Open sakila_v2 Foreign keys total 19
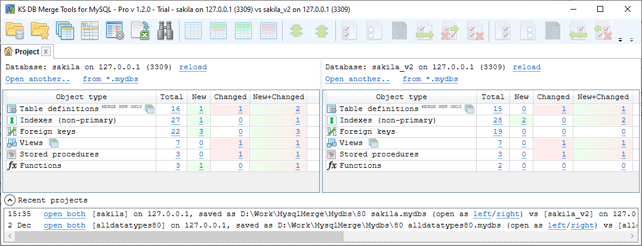The image size is (642, 246). pos(497,131)
